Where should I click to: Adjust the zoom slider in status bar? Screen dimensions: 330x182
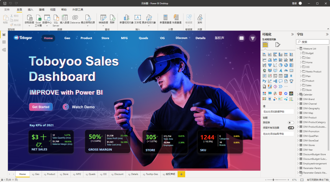click(x=273, y=180)
